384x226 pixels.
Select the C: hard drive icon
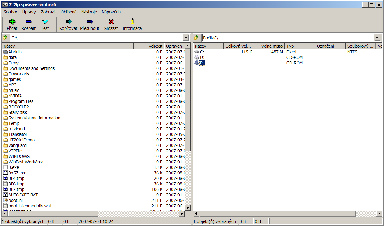tap(197, 52)
